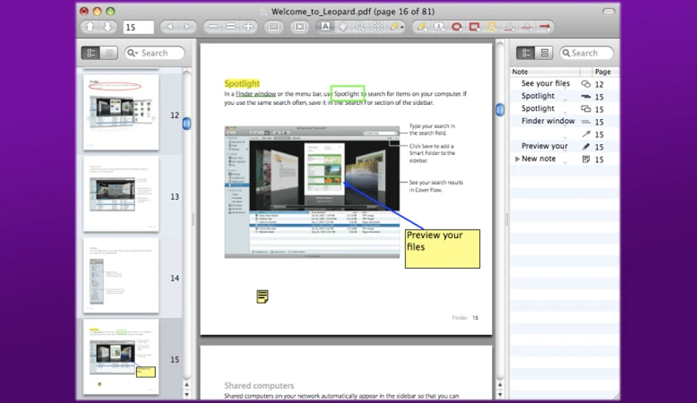Switch left pane to table of contents
This screenshot has height=403, width=697.
(108, 52)
